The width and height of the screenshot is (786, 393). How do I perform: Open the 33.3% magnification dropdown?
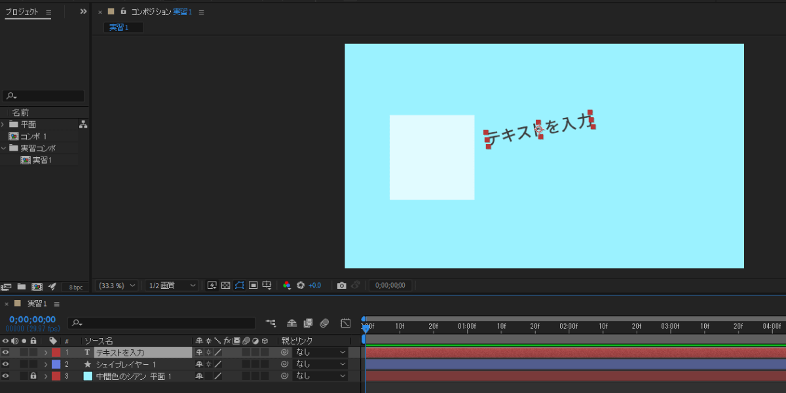tap(117, 286)
